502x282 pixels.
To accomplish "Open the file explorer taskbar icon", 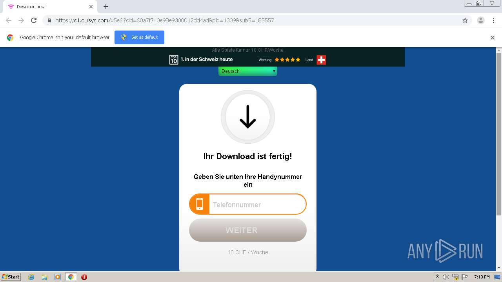I will (44, 277).
